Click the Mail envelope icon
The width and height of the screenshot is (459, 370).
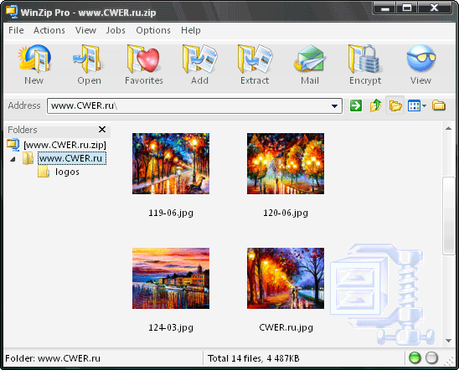coord(310,59)
